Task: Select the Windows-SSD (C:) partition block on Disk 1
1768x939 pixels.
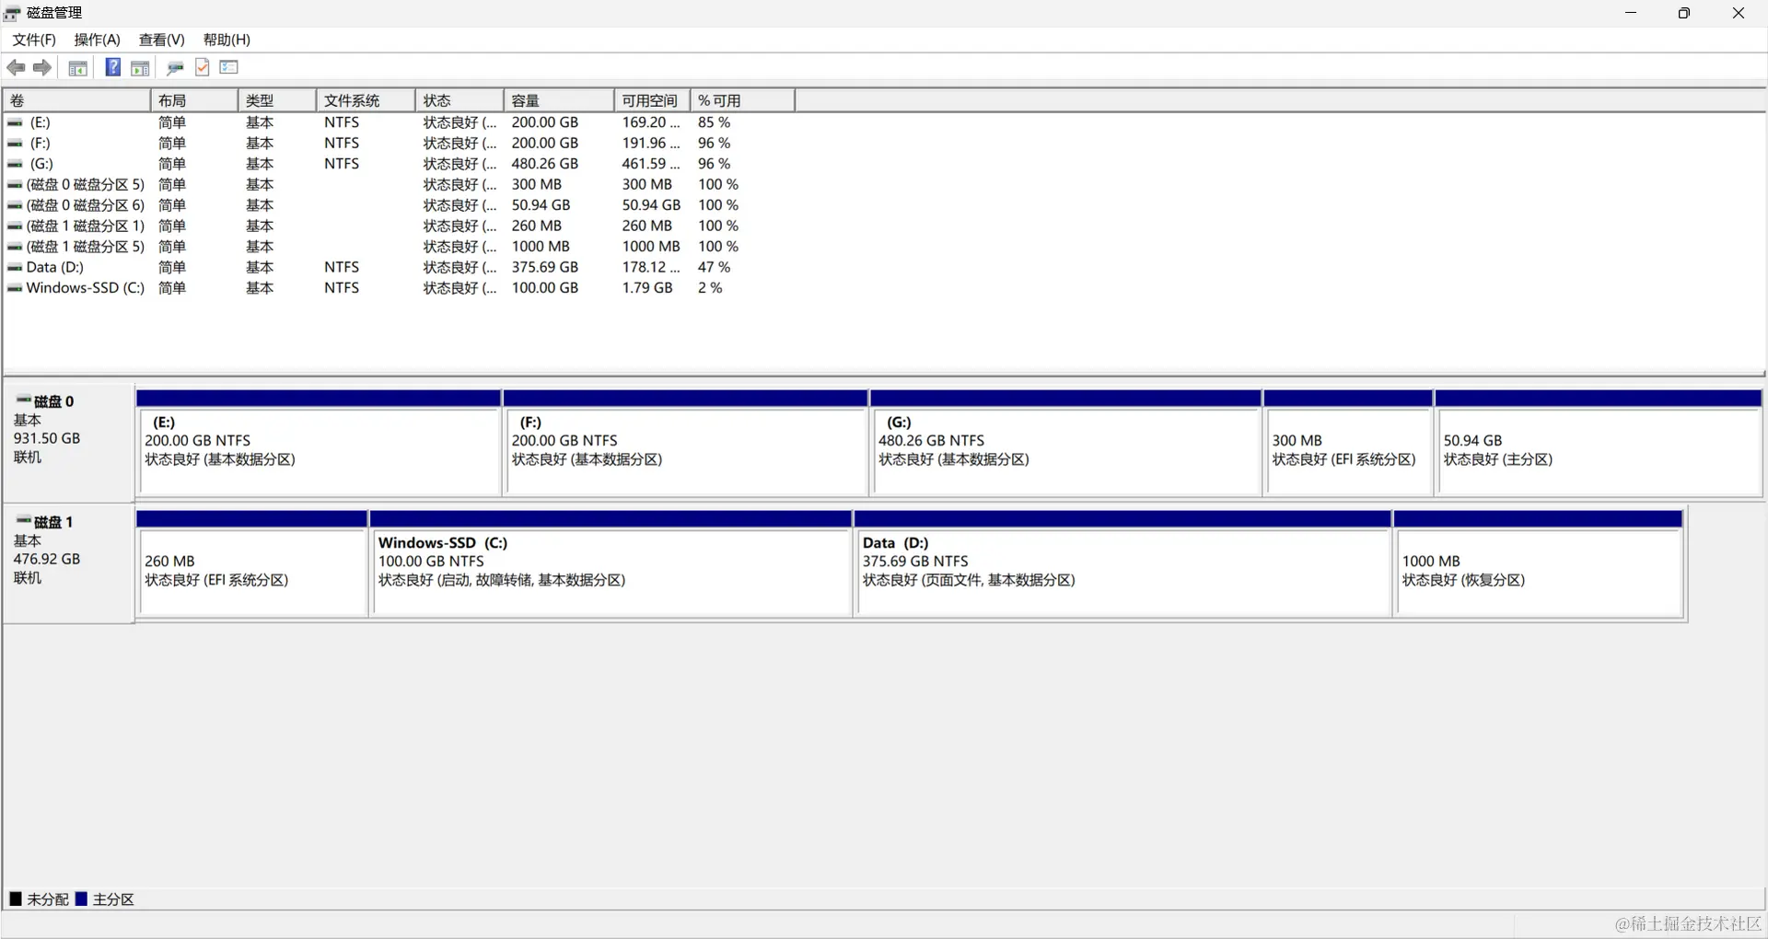Action: point(611,563)
